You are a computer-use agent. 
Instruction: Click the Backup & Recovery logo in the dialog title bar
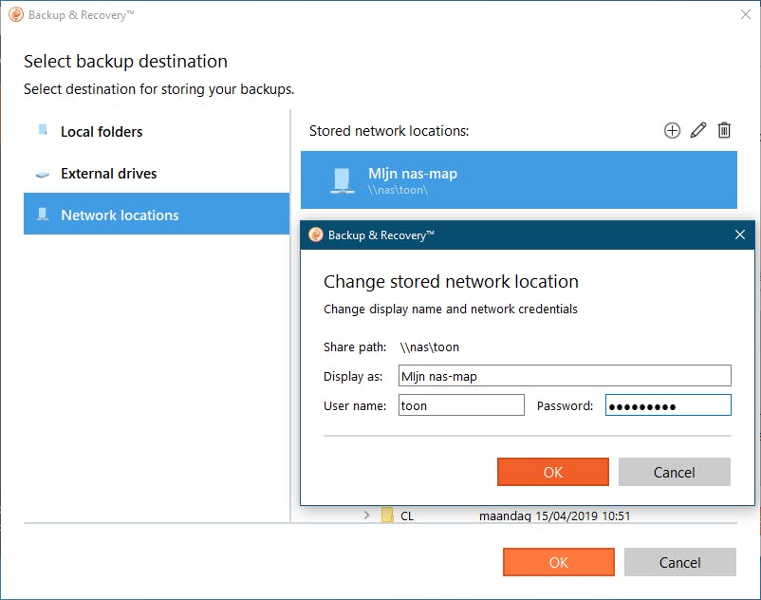pos(315,234)
